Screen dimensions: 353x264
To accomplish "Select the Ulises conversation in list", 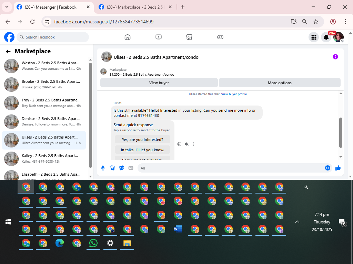I will [44, 140].
